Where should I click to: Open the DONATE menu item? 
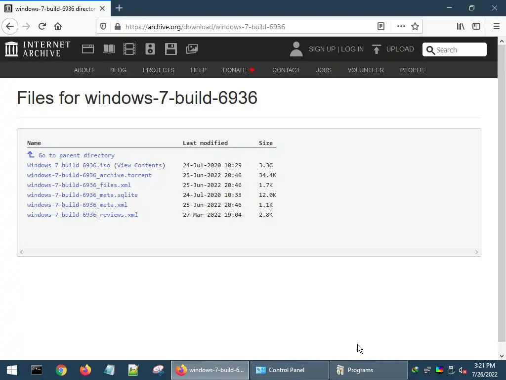point(239,70)
